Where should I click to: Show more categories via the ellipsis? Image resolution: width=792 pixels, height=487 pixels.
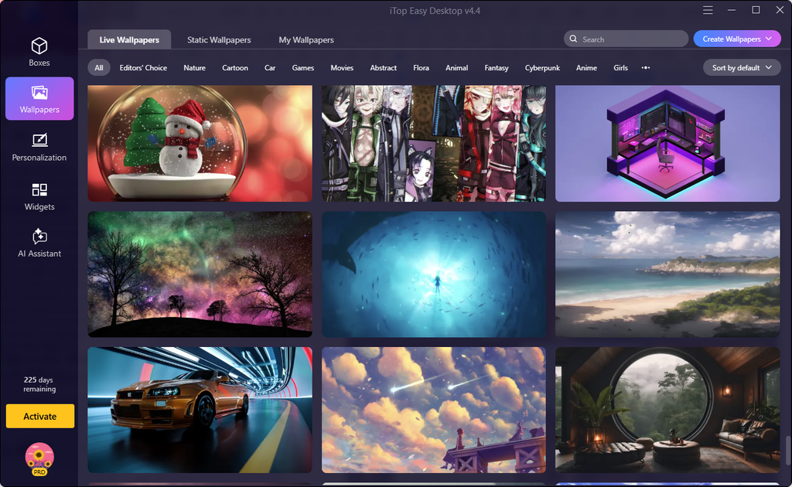646,67
